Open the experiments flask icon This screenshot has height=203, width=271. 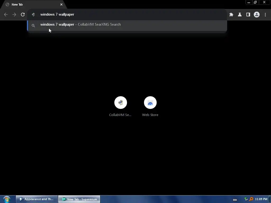[x=240, y=15]
